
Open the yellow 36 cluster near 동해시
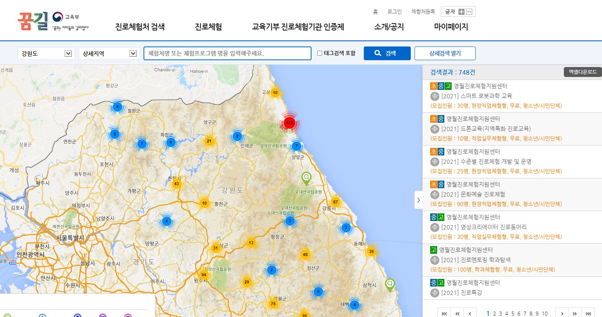(x=371, y=251)
